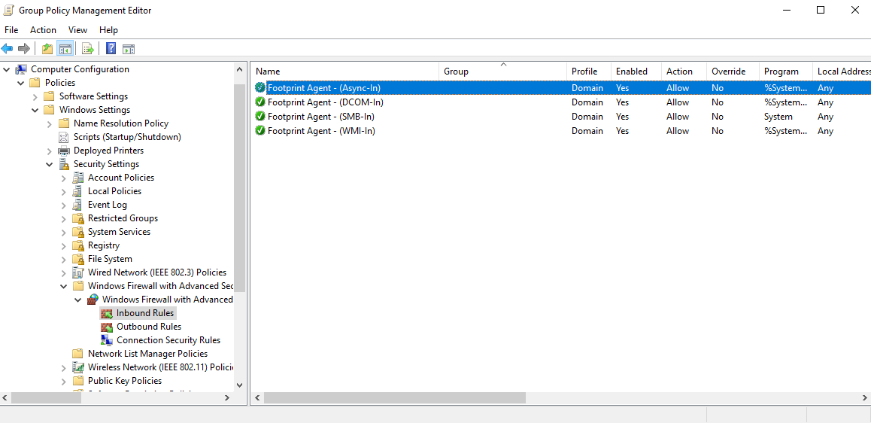
Task: Select Windows Firewall with Advanced Sec folder item
Action: coord(160,286)
